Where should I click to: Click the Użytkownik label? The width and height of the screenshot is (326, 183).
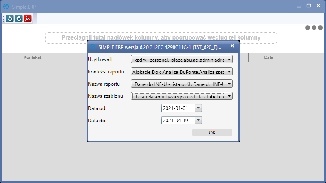pyautogui.click(x=100, y=60)
